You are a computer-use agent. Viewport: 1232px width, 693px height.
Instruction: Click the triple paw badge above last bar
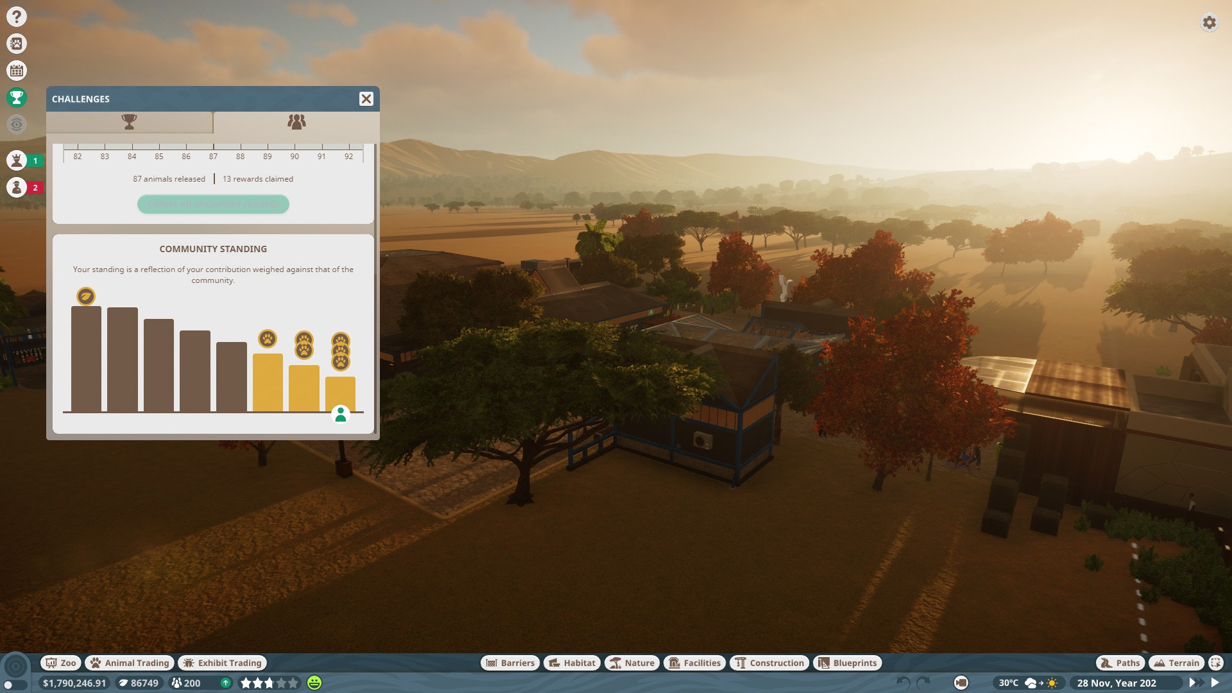click(x=341, y=352)
